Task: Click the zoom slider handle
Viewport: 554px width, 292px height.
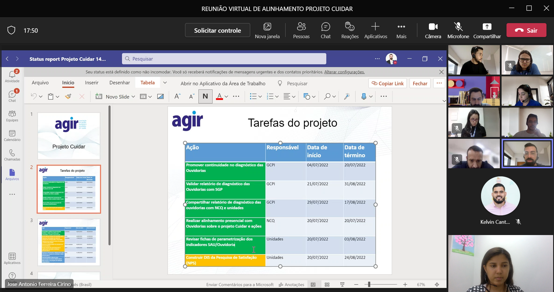Action: [369, 284]
